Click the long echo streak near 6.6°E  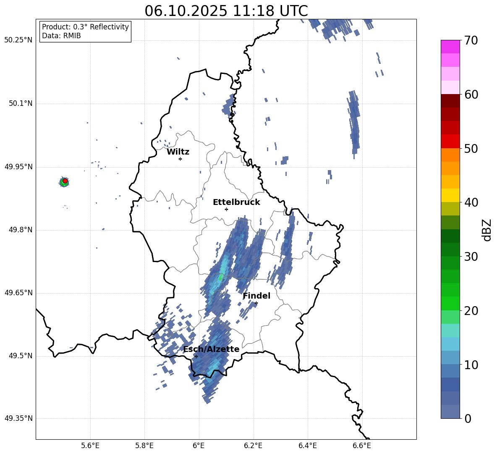tap(354, 123)
